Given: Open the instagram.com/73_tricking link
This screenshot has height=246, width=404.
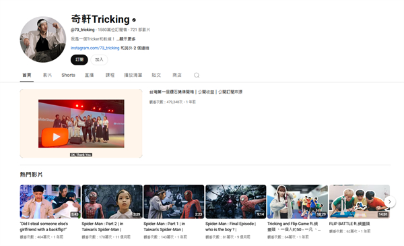Looking at the screenshot, I should [x=95, y=48].
